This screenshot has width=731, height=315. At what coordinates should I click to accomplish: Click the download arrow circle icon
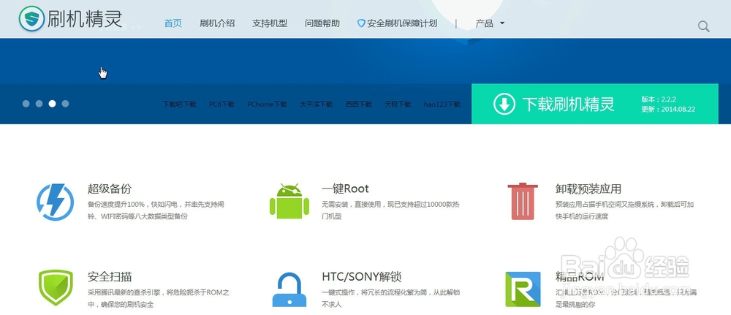[x=504, y=104]
